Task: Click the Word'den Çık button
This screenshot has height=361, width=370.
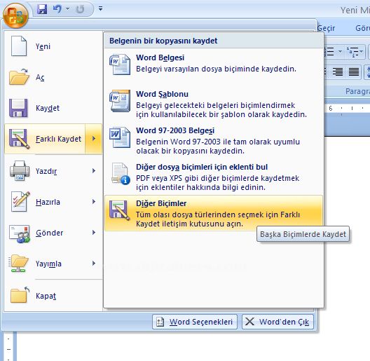Action: [277, 322]
